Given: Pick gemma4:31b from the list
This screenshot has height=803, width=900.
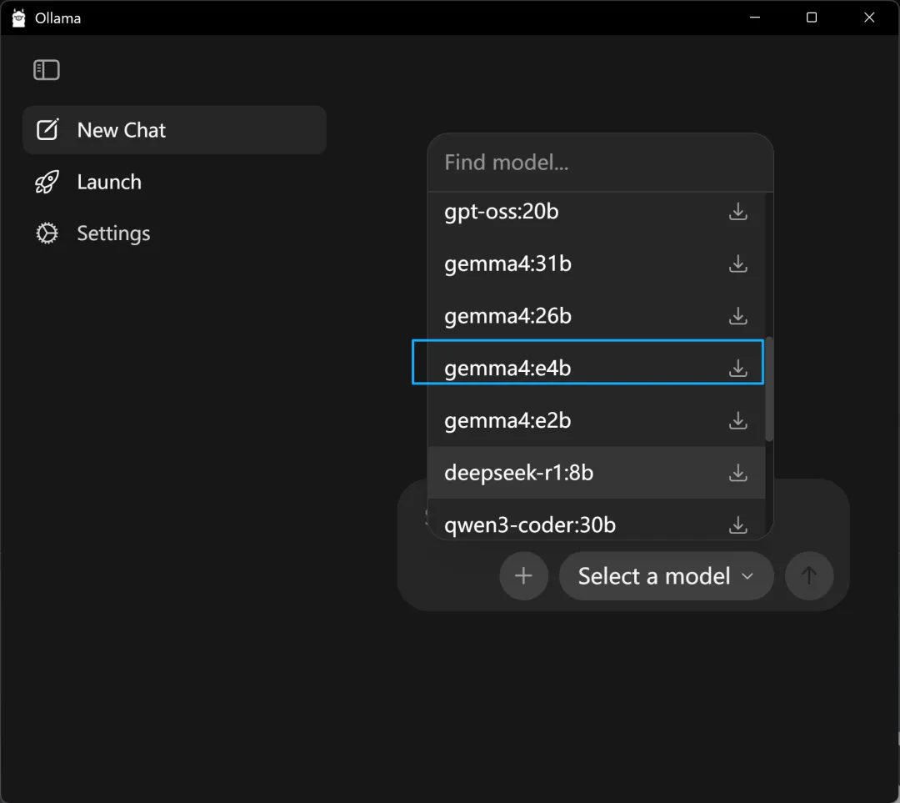Looking at the screenshot, I should (508, 264).
